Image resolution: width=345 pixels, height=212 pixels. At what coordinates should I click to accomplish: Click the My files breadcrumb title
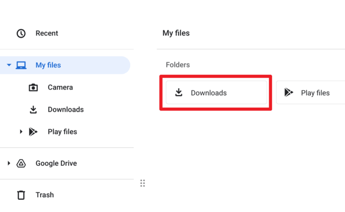pos(176,33)
